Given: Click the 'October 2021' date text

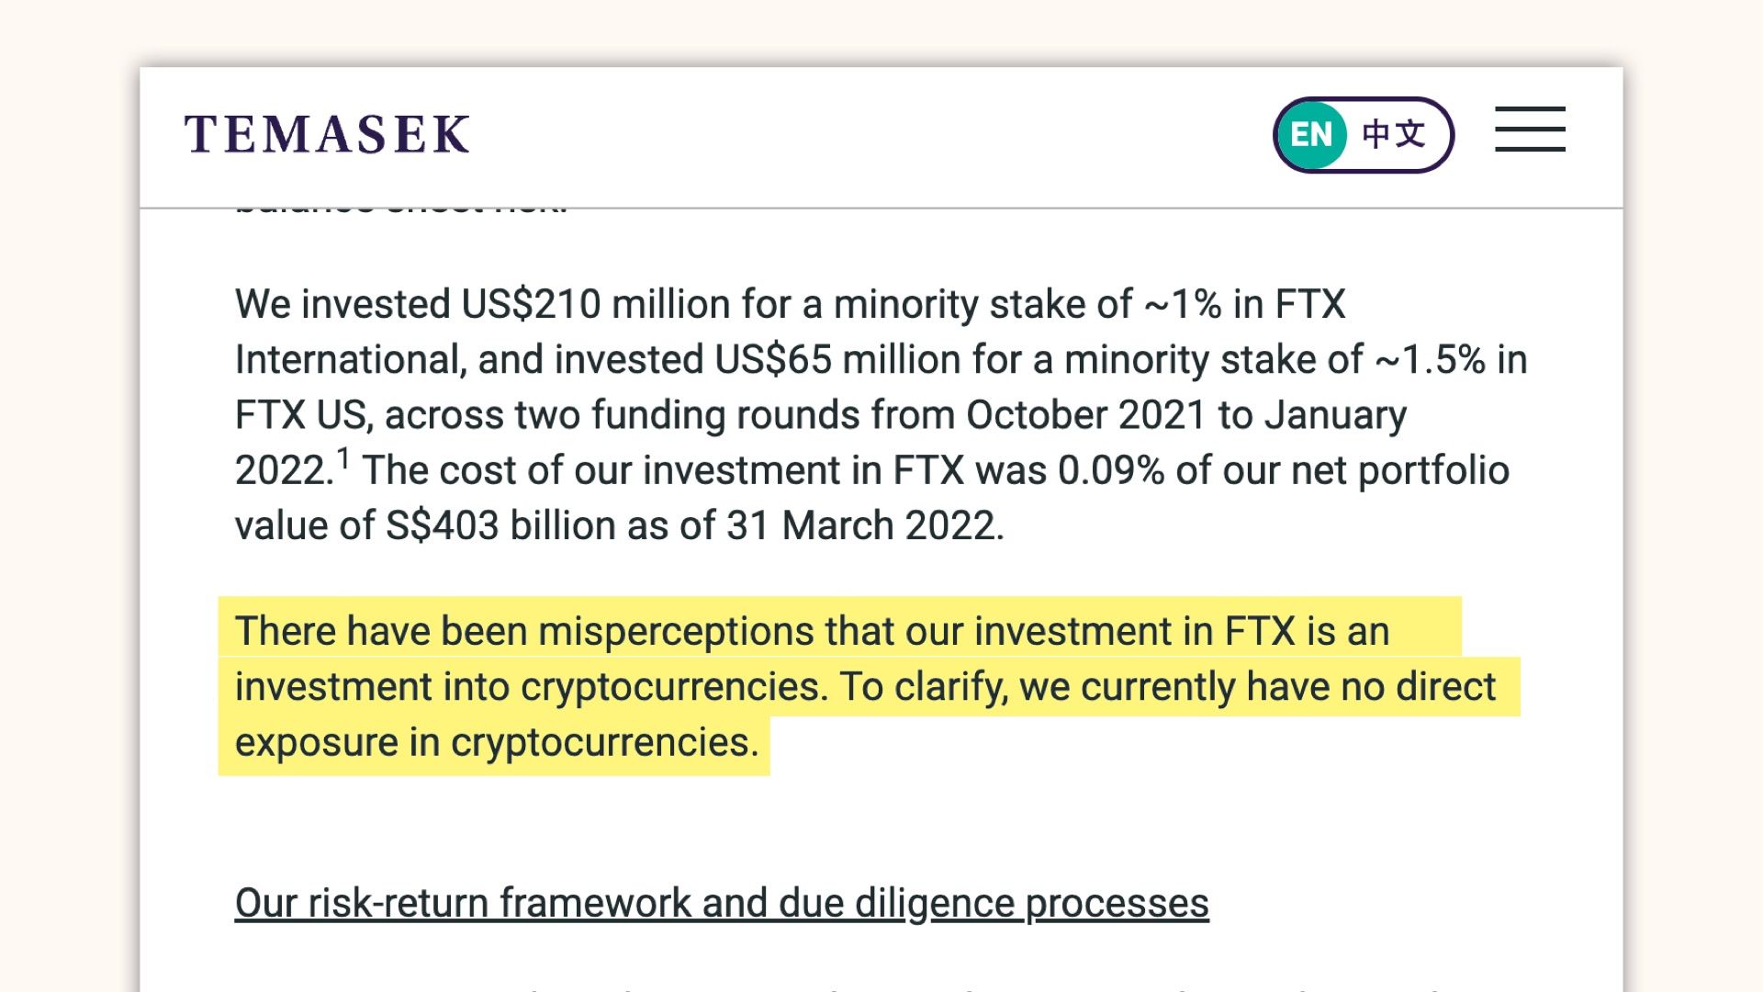Looking at the screenshot, I should (1085, 415).
